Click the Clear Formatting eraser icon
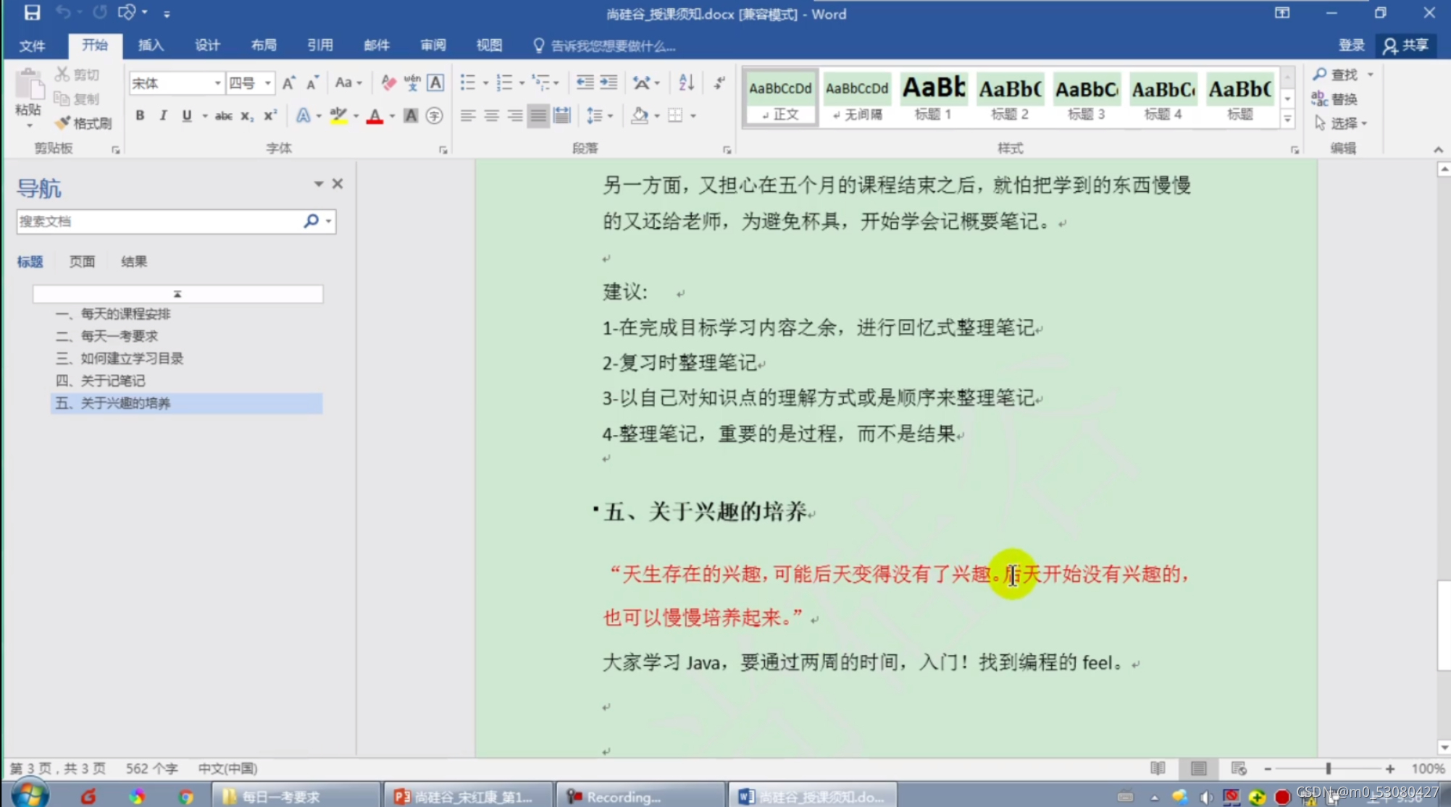Image resolution: width=1451 pixels, height=807 pixels. coord(388,83)
